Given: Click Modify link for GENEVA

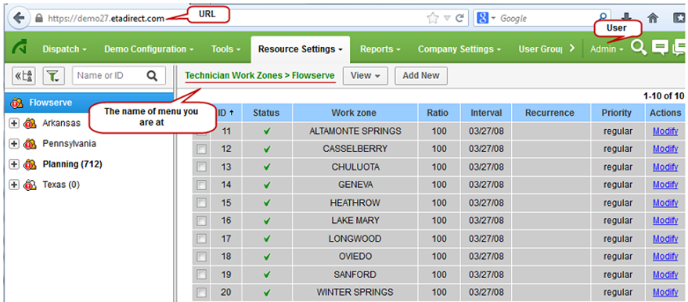Looking at the screenshot, I should point(665,185).
